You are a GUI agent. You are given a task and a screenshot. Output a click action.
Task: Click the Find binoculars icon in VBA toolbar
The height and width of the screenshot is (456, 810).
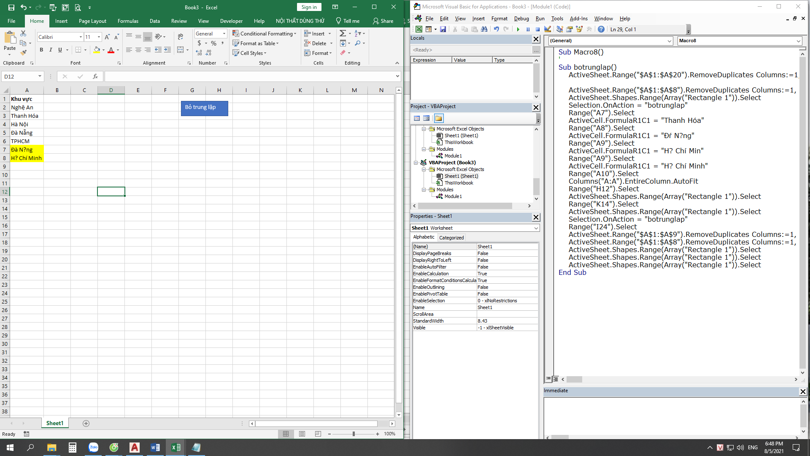(x=484, y=29)
